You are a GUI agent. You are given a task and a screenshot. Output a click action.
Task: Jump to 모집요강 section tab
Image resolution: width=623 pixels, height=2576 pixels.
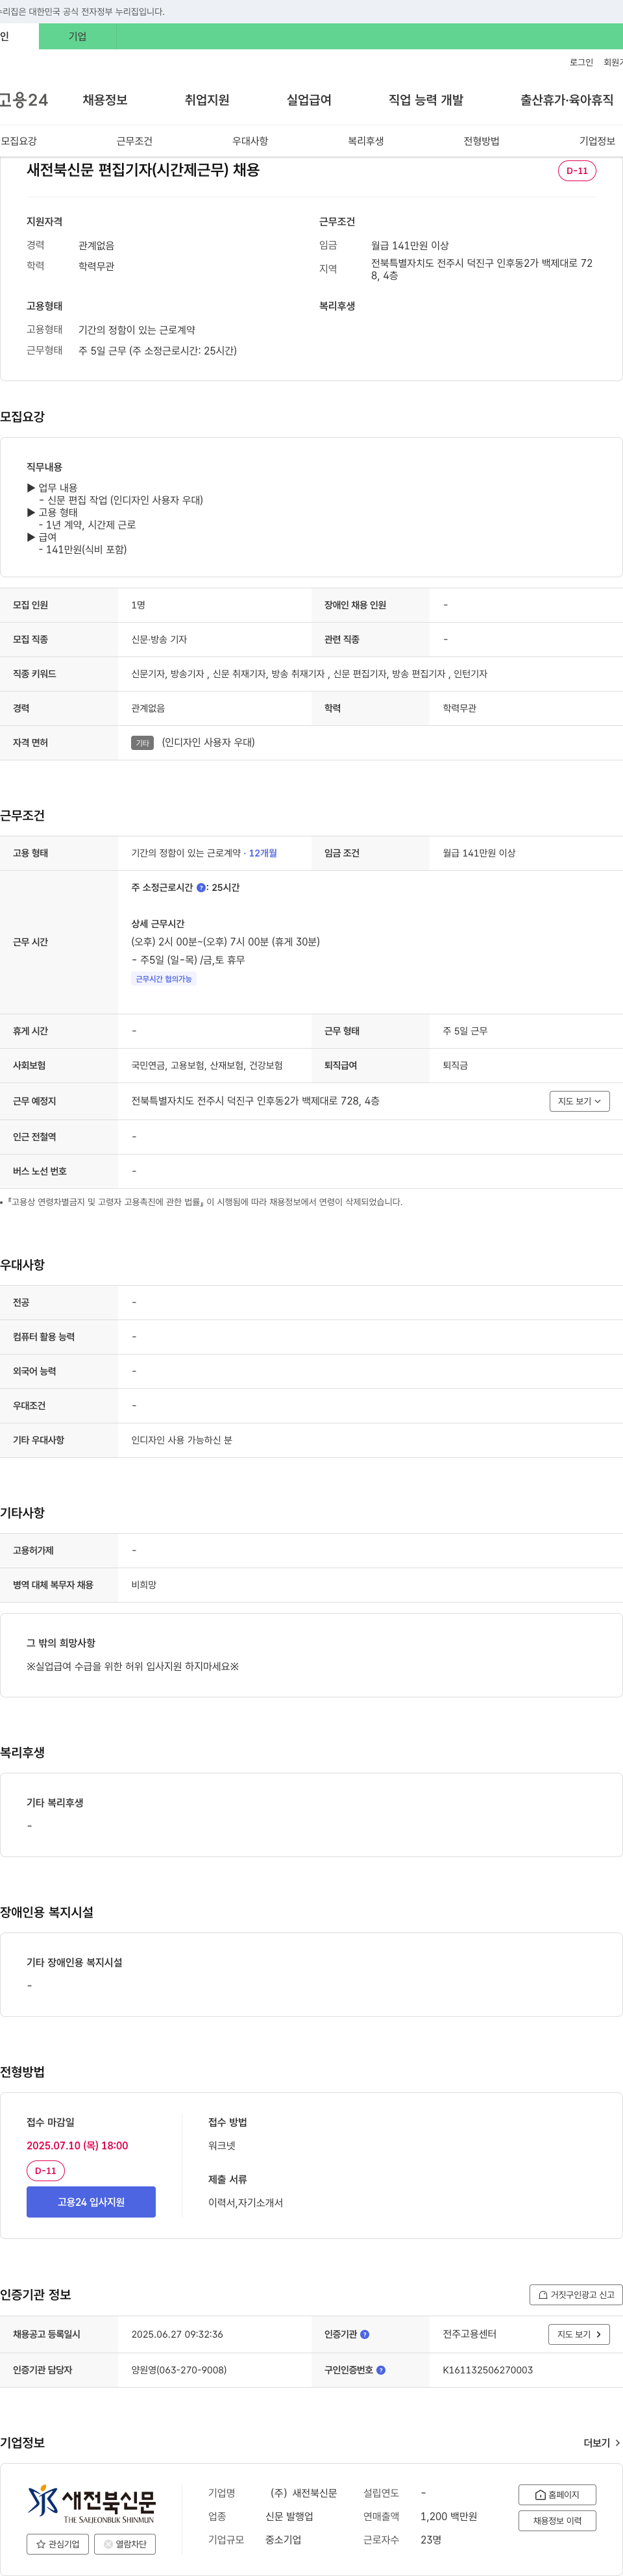pyautogui.click(x=19, y=141)
